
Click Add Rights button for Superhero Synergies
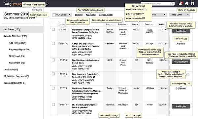[181, 31]
